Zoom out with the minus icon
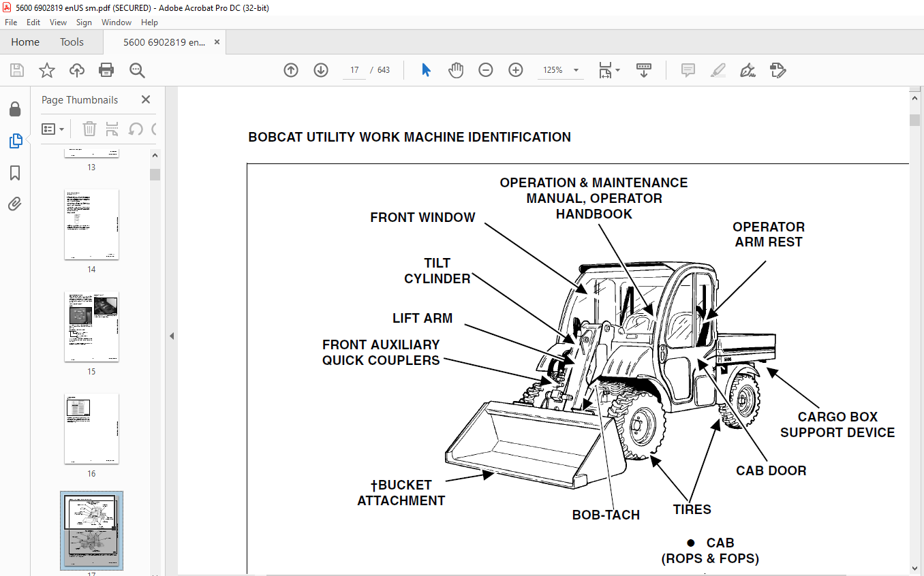 486,70
